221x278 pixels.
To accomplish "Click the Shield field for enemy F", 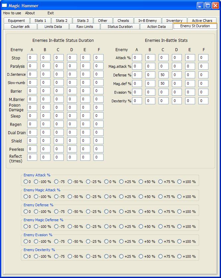I will (99, 140).
